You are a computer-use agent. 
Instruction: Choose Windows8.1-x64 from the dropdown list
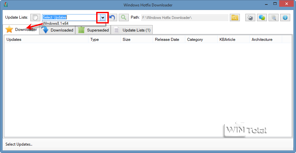pos(74,23)
